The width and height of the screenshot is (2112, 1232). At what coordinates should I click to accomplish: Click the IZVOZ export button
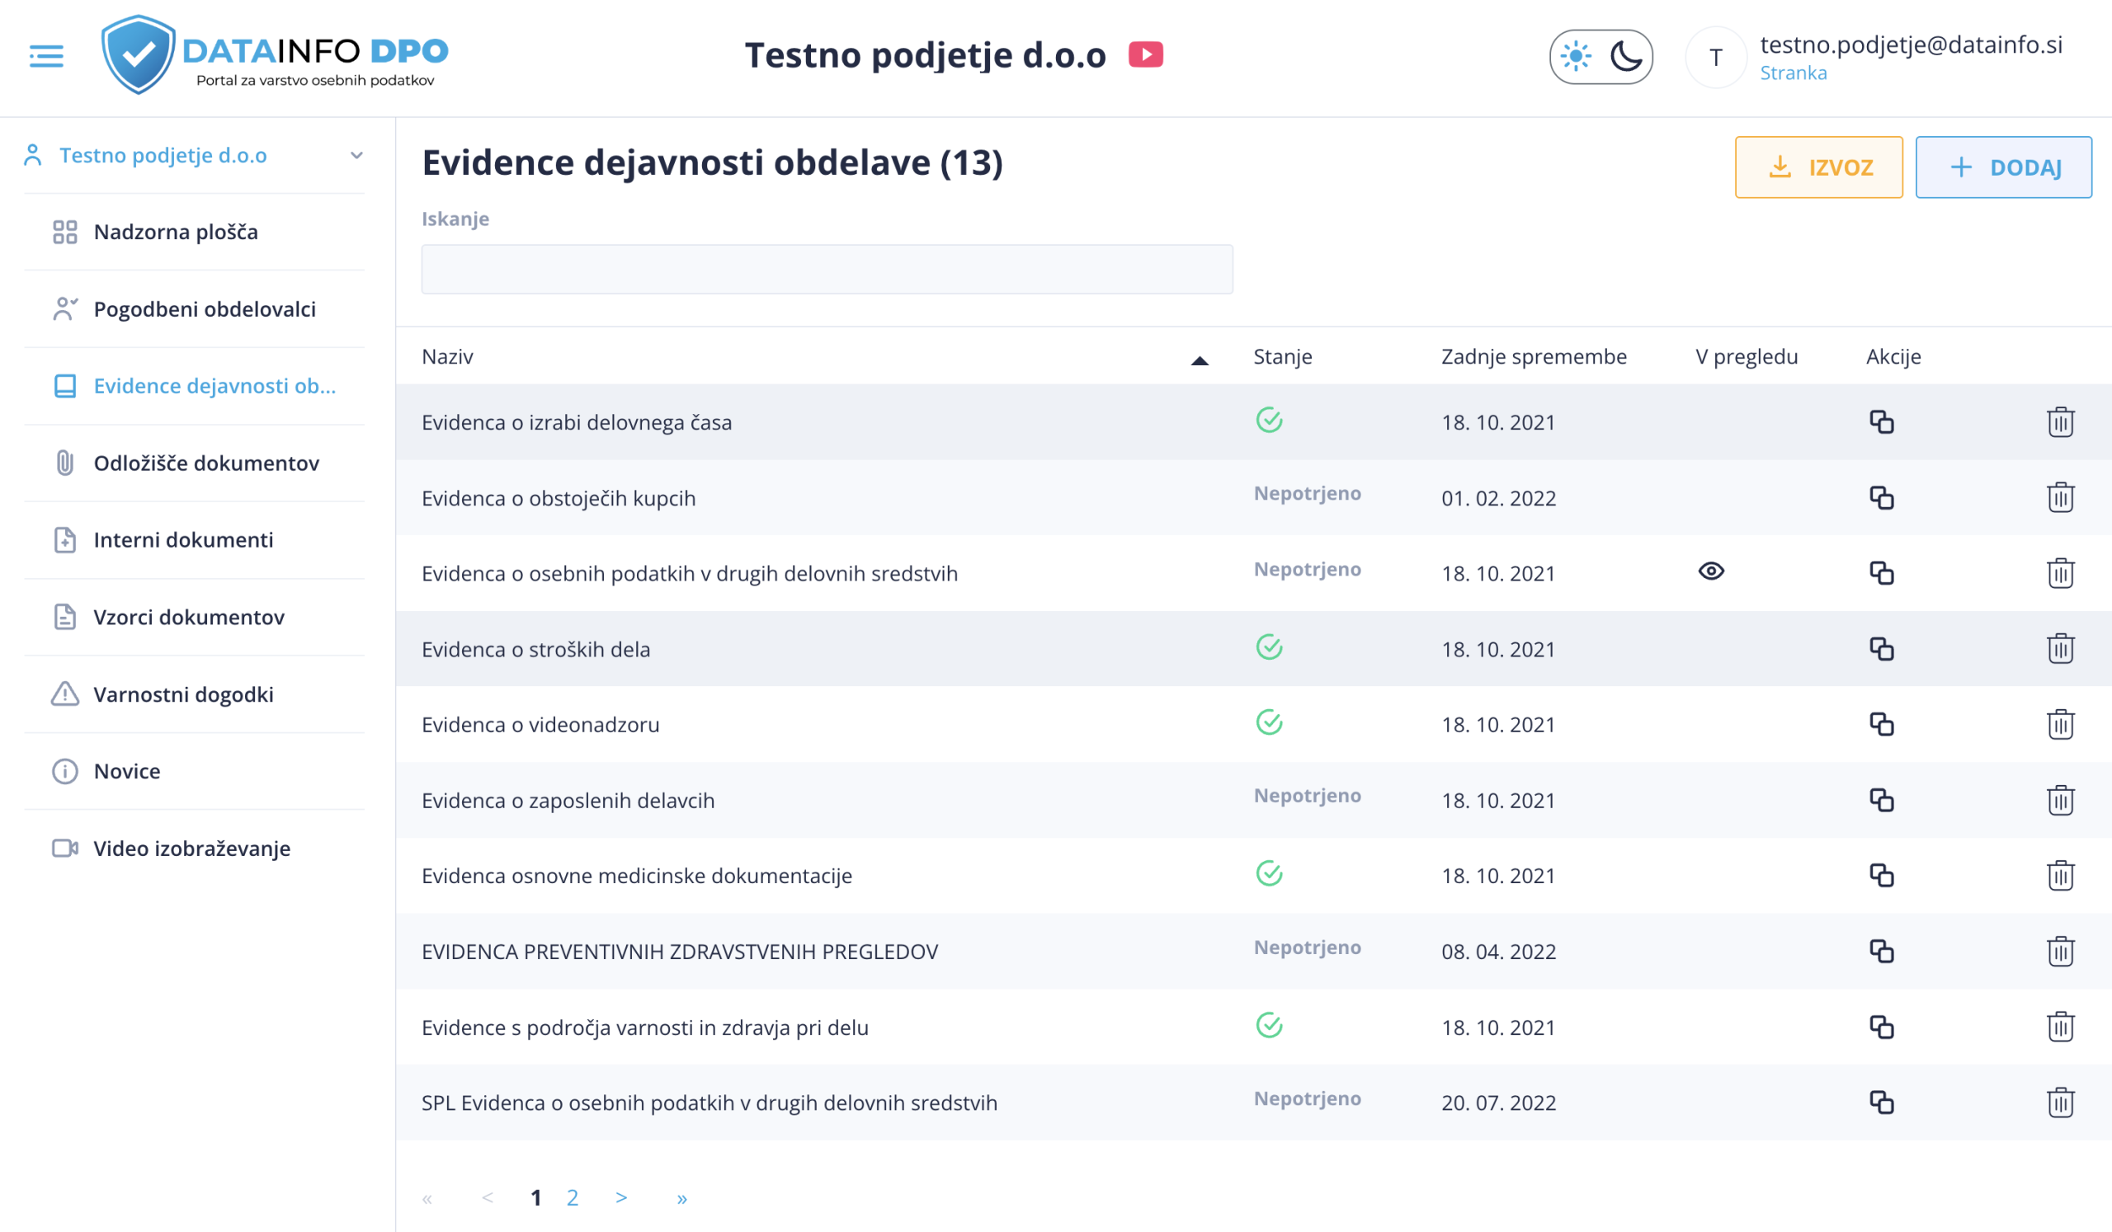[1818, 167]
